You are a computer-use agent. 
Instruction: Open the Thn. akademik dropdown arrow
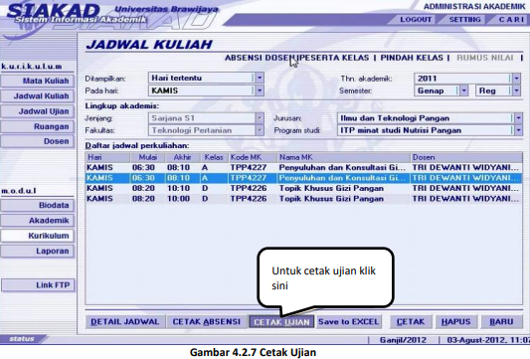click(516, 79)
